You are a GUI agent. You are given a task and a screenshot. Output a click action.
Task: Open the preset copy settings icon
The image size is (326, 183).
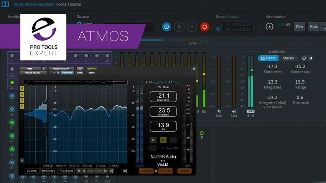pos(58,73)
